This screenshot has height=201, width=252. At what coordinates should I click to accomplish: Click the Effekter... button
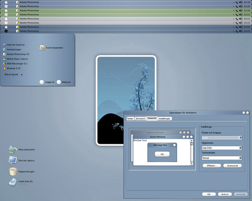[x=212, y=165]
